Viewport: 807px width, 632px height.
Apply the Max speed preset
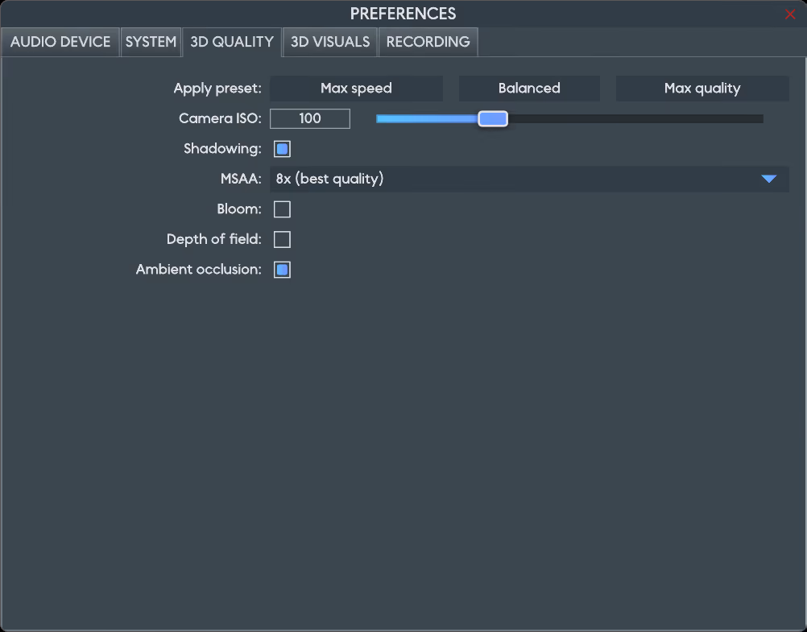pos(356,89)
